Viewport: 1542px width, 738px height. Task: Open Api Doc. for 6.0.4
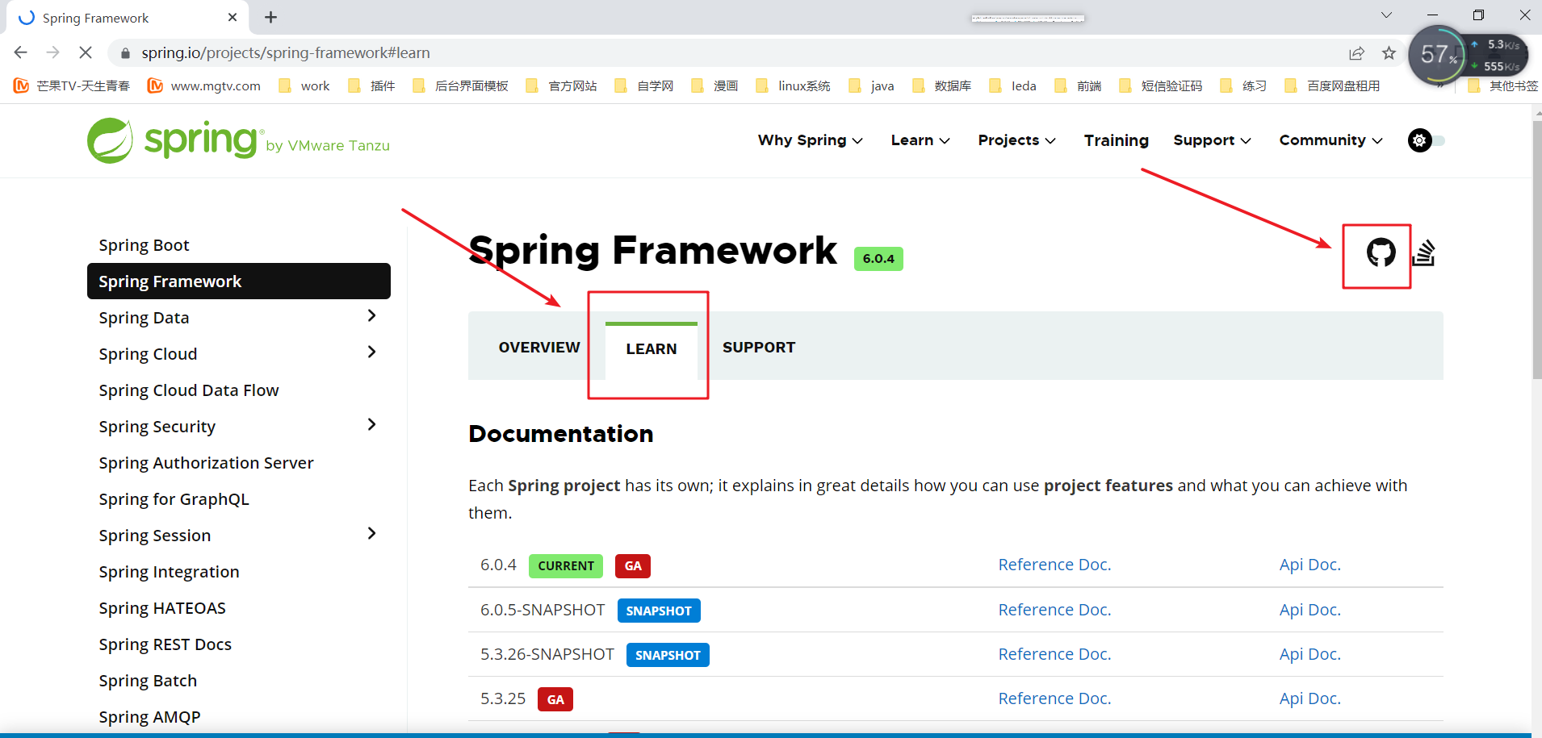(1309, 565)
